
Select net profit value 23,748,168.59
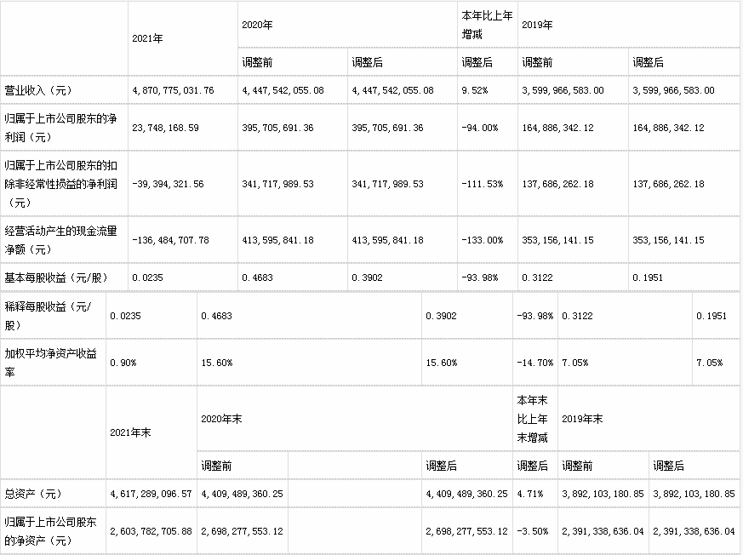[165, 128]
